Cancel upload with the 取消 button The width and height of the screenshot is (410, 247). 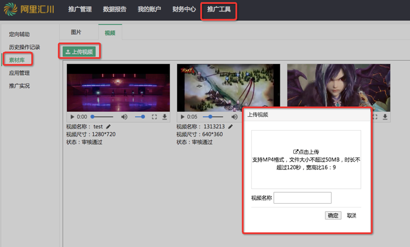coord(351,215)
